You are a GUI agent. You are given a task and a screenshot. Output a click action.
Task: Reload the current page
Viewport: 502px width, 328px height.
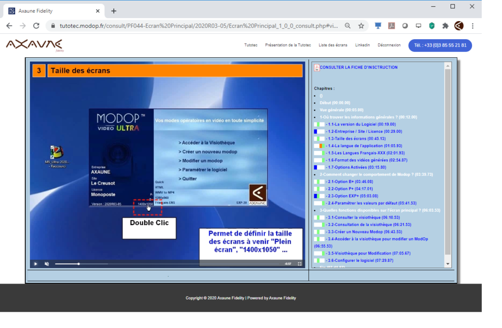coord(36,26)
